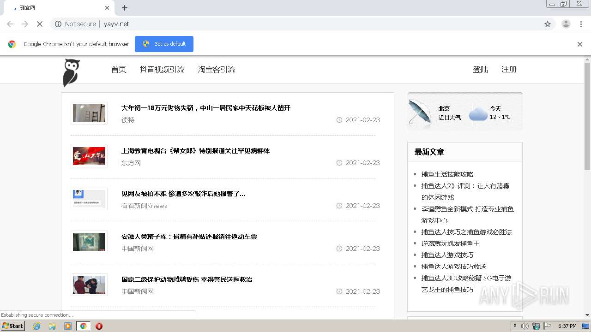Open sidebar link 李逵劈鱼全新模式
The width and height of the screenshot is (591, 332).
467,214
